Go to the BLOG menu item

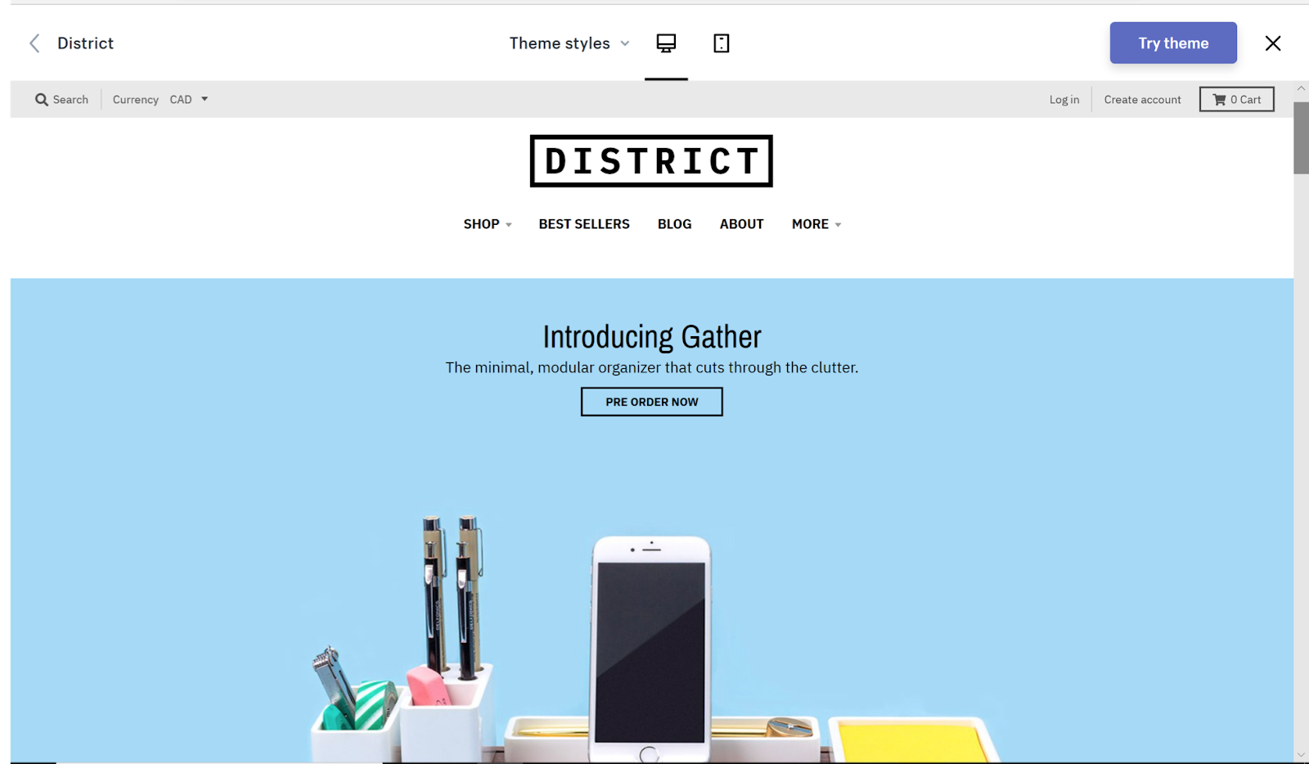(674, 224)
